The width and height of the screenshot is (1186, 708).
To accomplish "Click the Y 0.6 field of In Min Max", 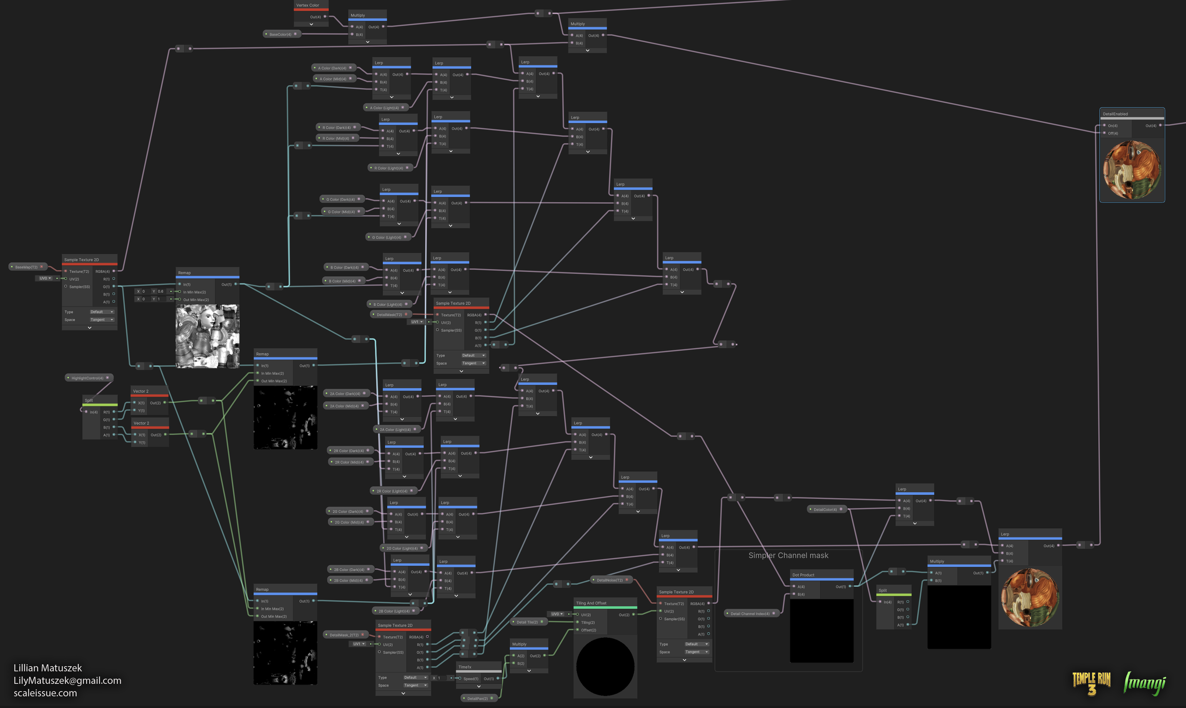I will [x=162, y=291].
